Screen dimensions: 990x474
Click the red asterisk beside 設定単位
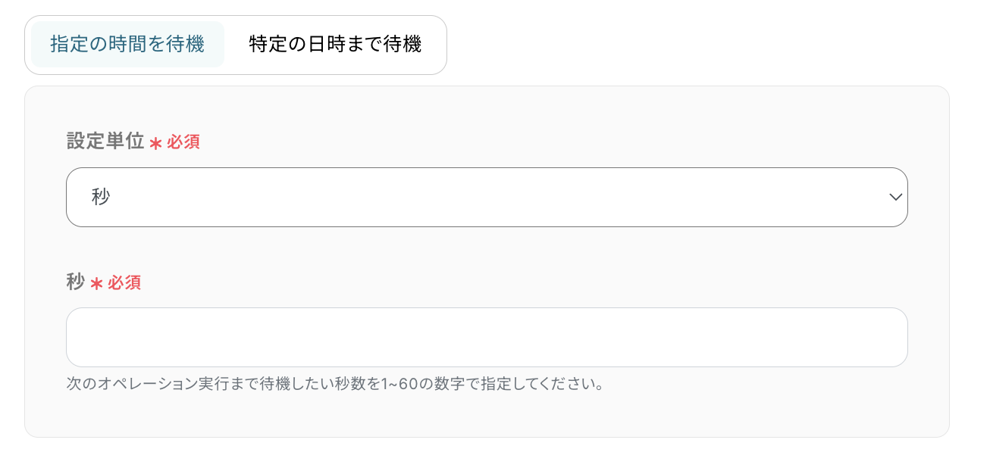point(155,143)
